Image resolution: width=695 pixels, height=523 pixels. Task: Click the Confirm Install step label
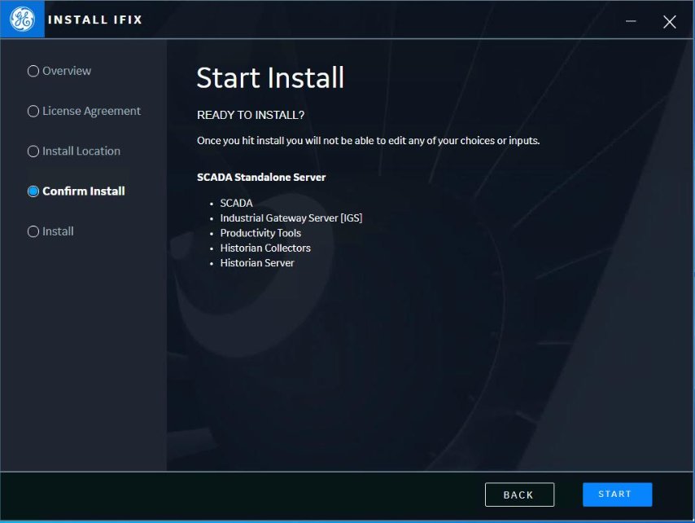(83, 191)
